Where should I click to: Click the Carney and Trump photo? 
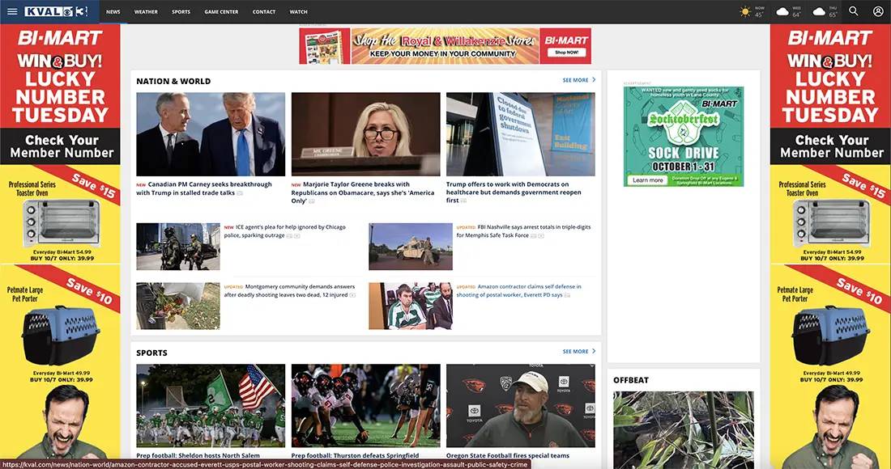tap(211, 134)
